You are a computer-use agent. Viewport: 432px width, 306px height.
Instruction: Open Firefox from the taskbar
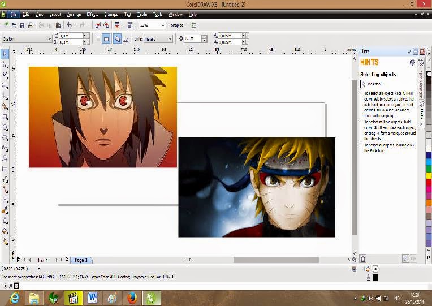[x=132, y=298]
